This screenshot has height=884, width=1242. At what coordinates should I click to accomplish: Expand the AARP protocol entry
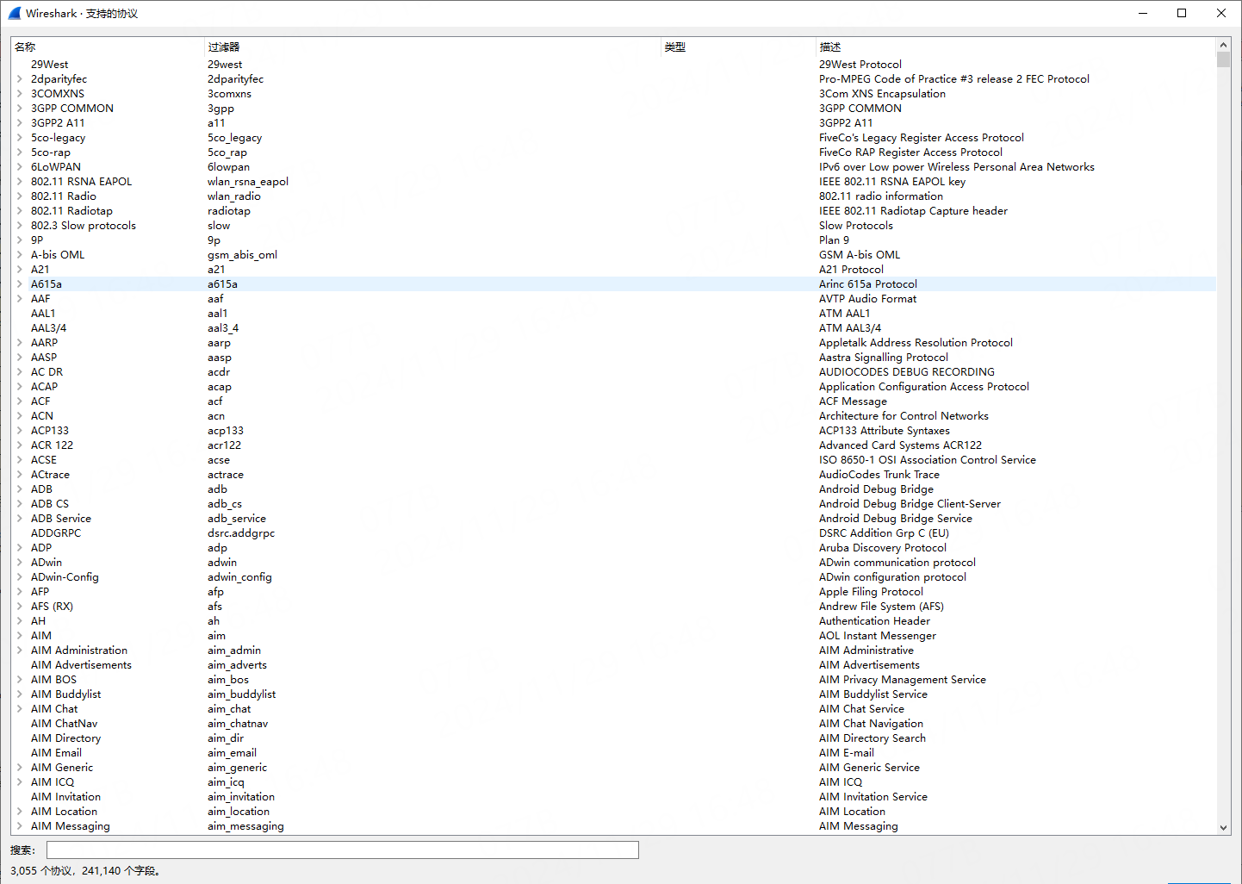coord(19,343)
